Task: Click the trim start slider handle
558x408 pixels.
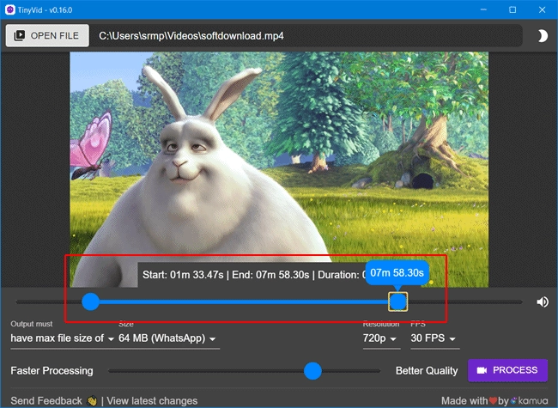Action: tap(90, 301)
